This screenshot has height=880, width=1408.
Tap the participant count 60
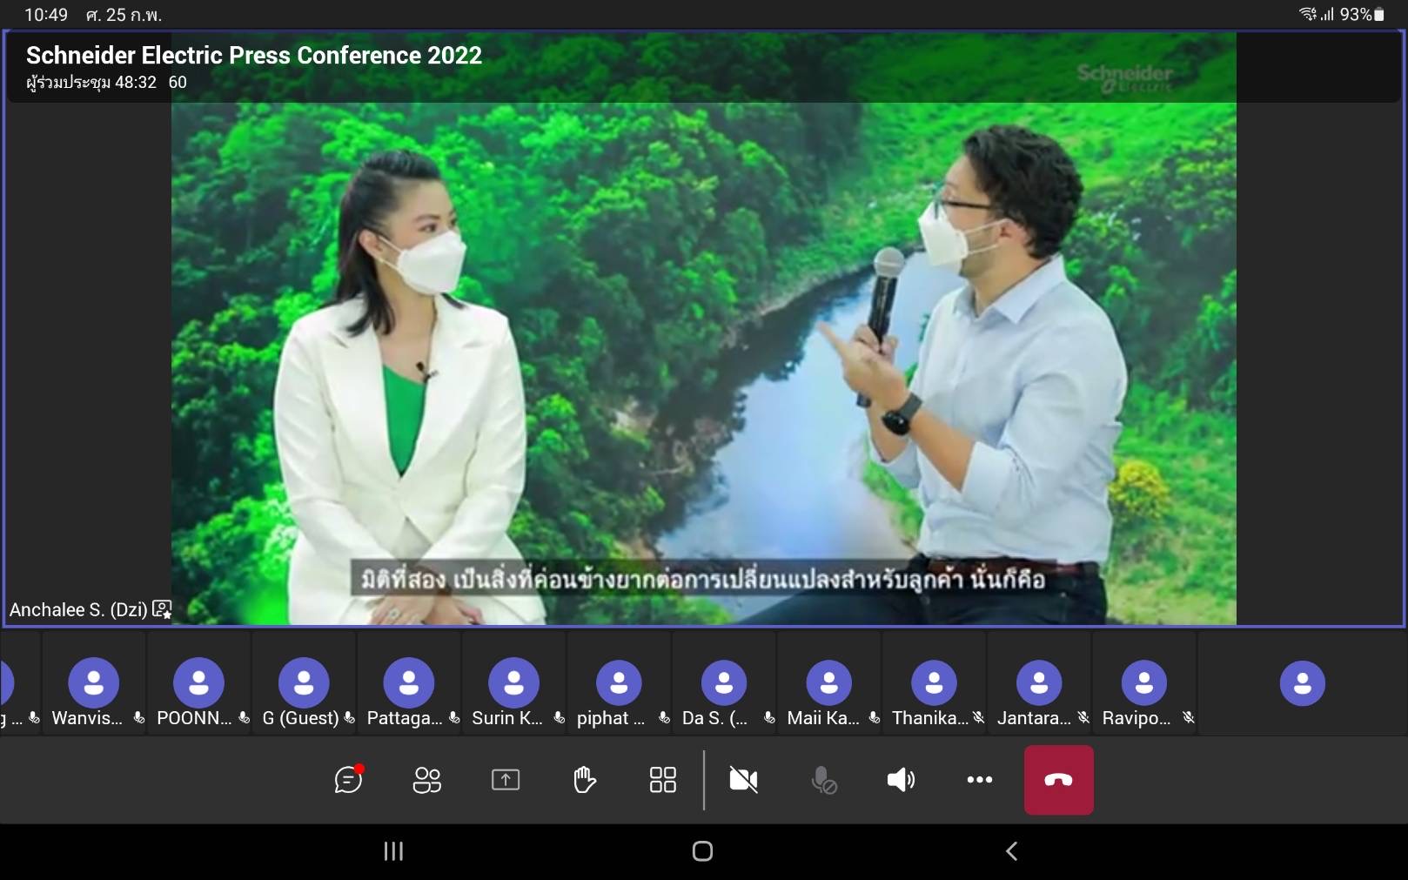178,83
